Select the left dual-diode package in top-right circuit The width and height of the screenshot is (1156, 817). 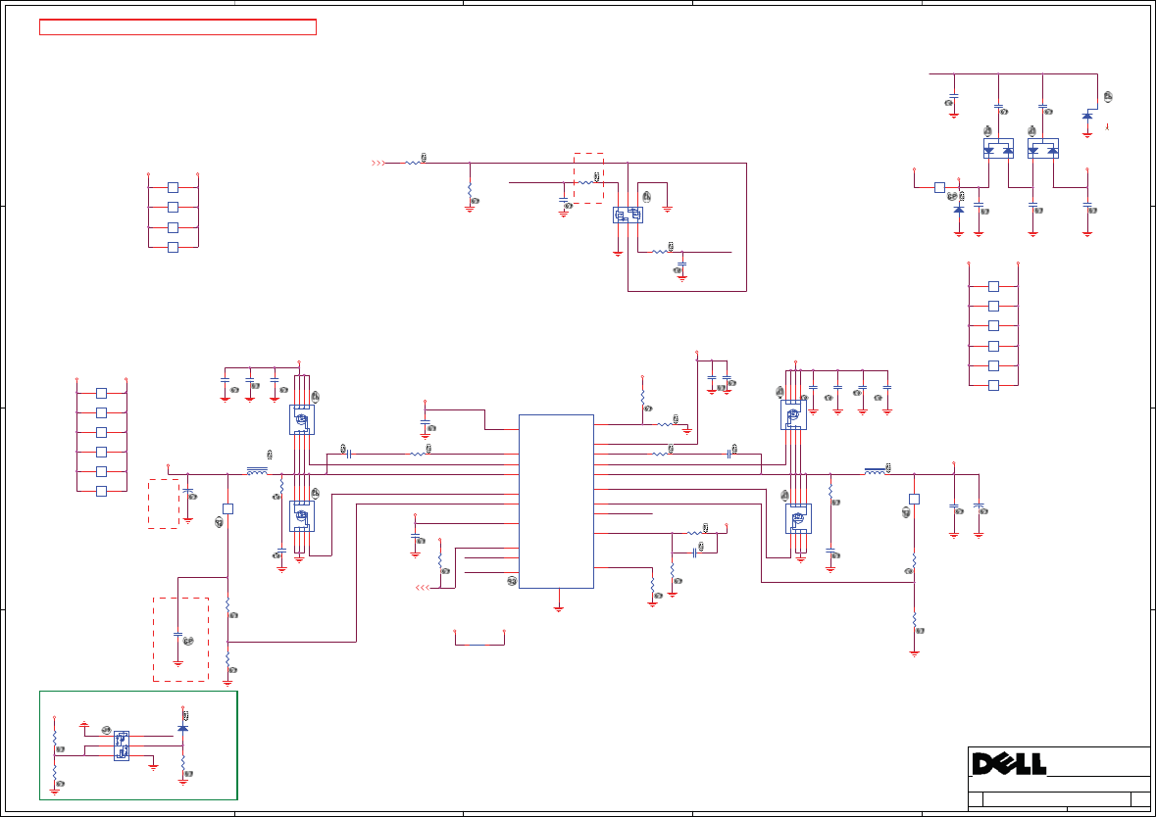click(x=998, y=149)
